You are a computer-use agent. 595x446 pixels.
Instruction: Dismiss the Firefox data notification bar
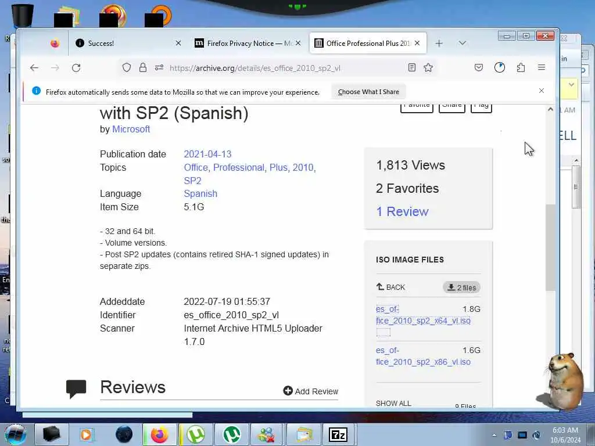pyautogui.click(x=542, y=91)
